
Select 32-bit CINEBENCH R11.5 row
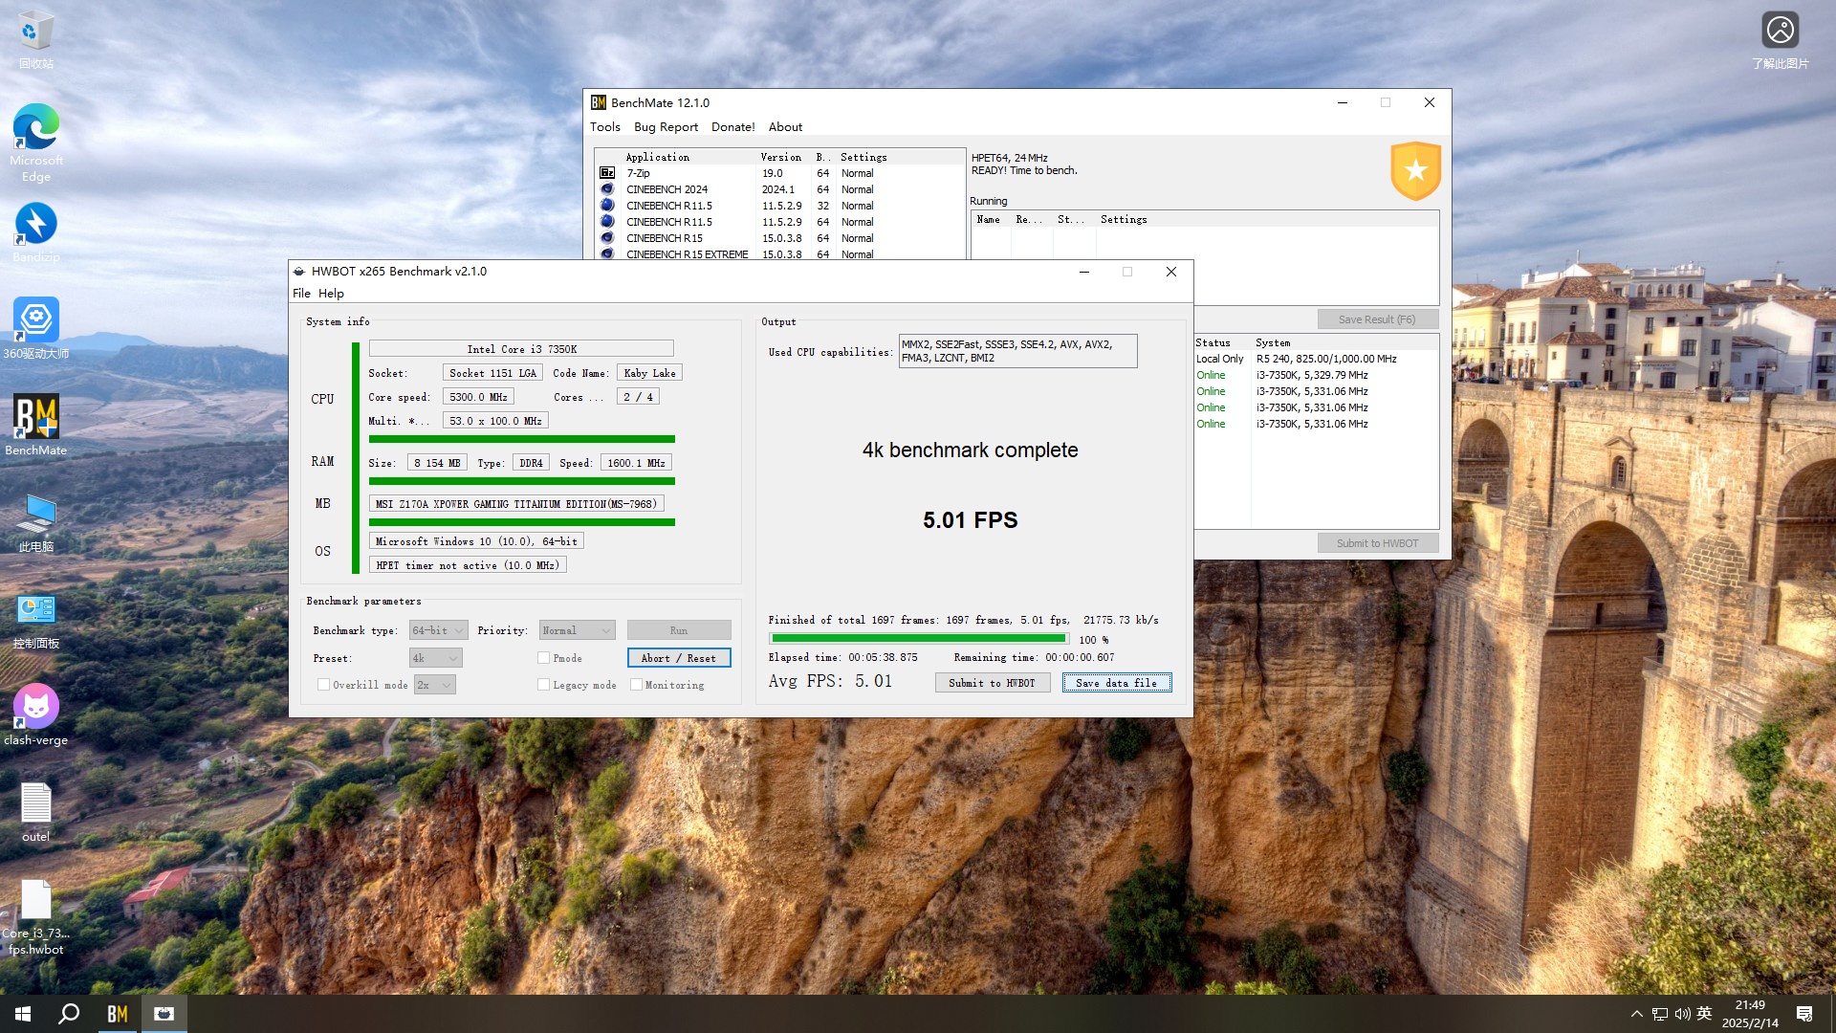point(779,206)
